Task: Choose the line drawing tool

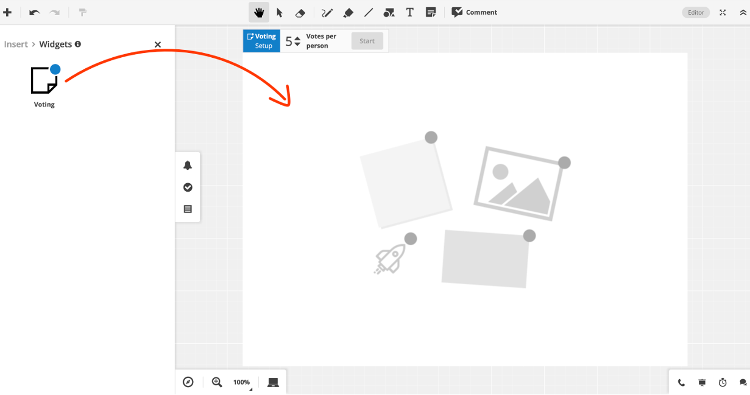Action: pyautogui.click(x=369, y=12)
